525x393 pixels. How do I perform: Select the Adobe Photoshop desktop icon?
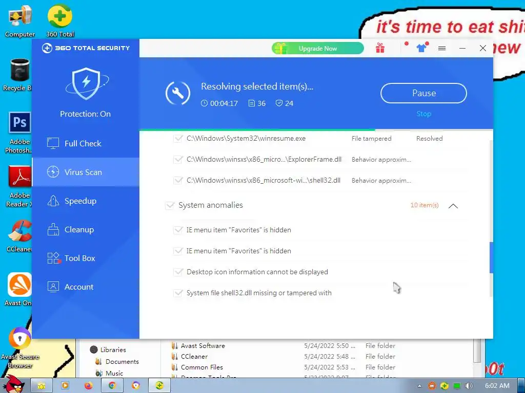pos(18,133)
